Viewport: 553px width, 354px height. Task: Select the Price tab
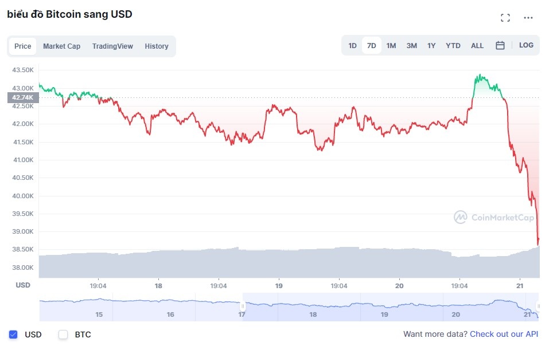pyautogui.click(x=22, y=46)
